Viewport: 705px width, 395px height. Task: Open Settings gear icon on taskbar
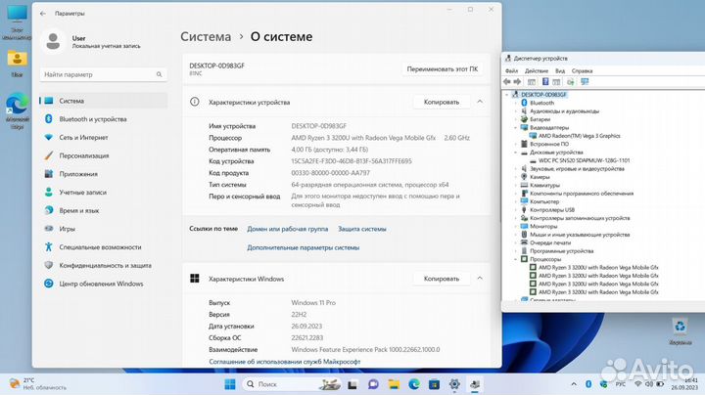pyautogui.click(x=454, y=384)
